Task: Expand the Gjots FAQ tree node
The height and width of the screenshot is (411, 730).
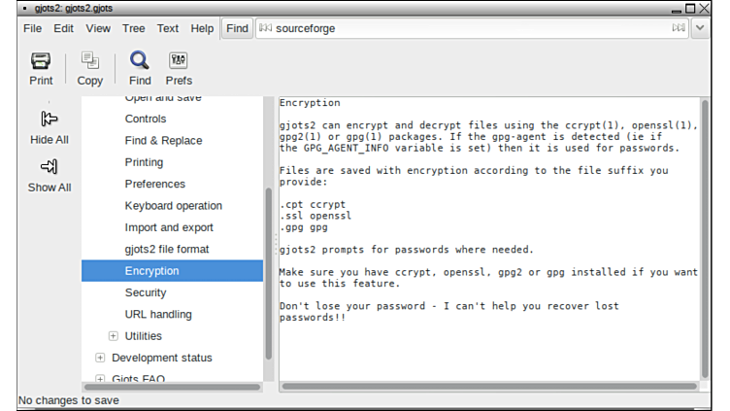Action: (x=100, y=379)
